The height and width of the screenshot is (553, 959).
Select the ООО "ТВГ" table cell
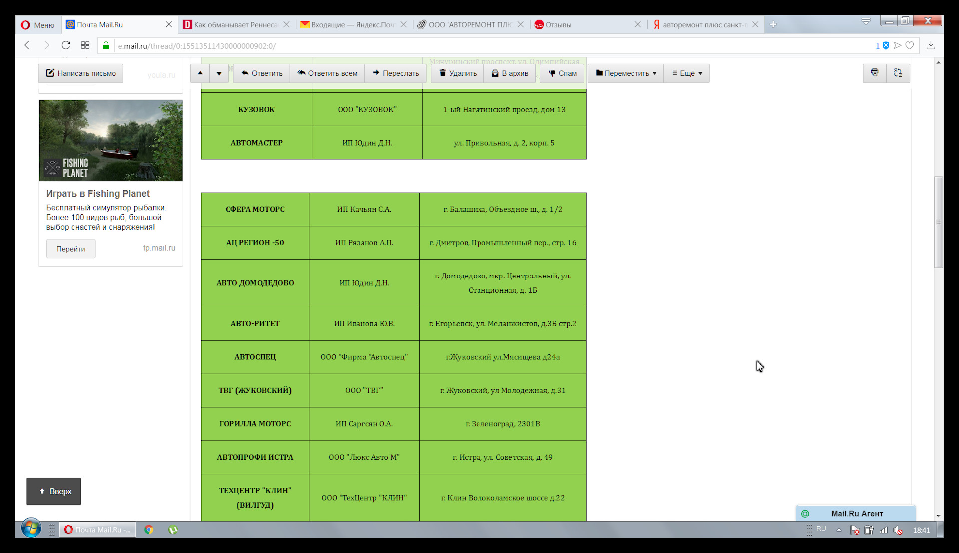364,390
